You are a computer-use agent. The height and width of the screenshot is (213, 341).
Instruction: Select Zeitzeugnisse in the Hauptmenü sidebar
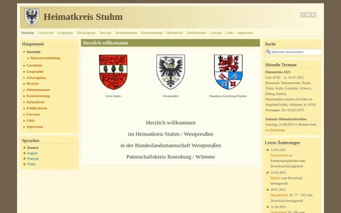[36, 78]
